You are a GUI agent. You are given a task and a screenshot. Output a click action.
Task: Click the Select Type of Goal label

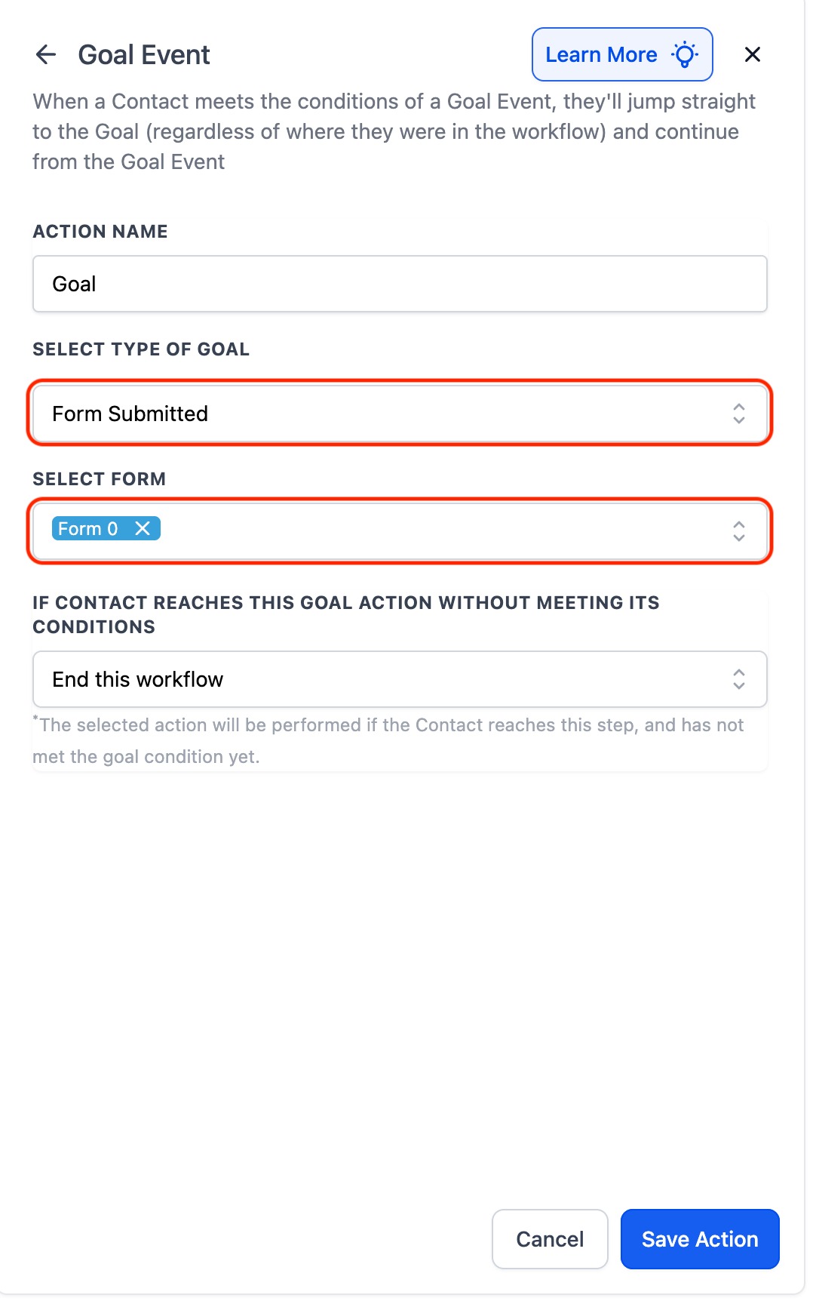pos(141,349)
